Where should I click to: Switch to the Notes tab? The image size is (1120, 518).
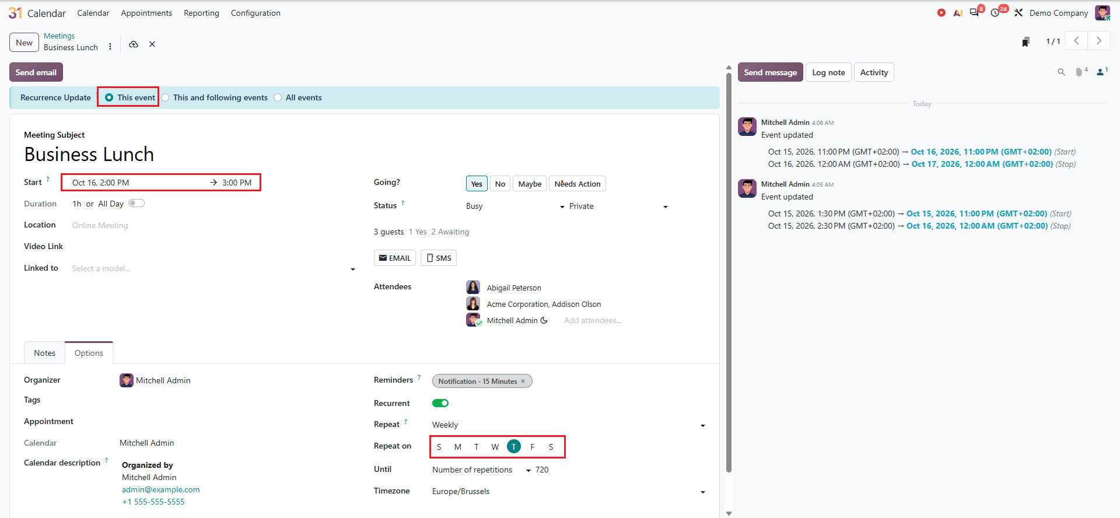point(44,353)
